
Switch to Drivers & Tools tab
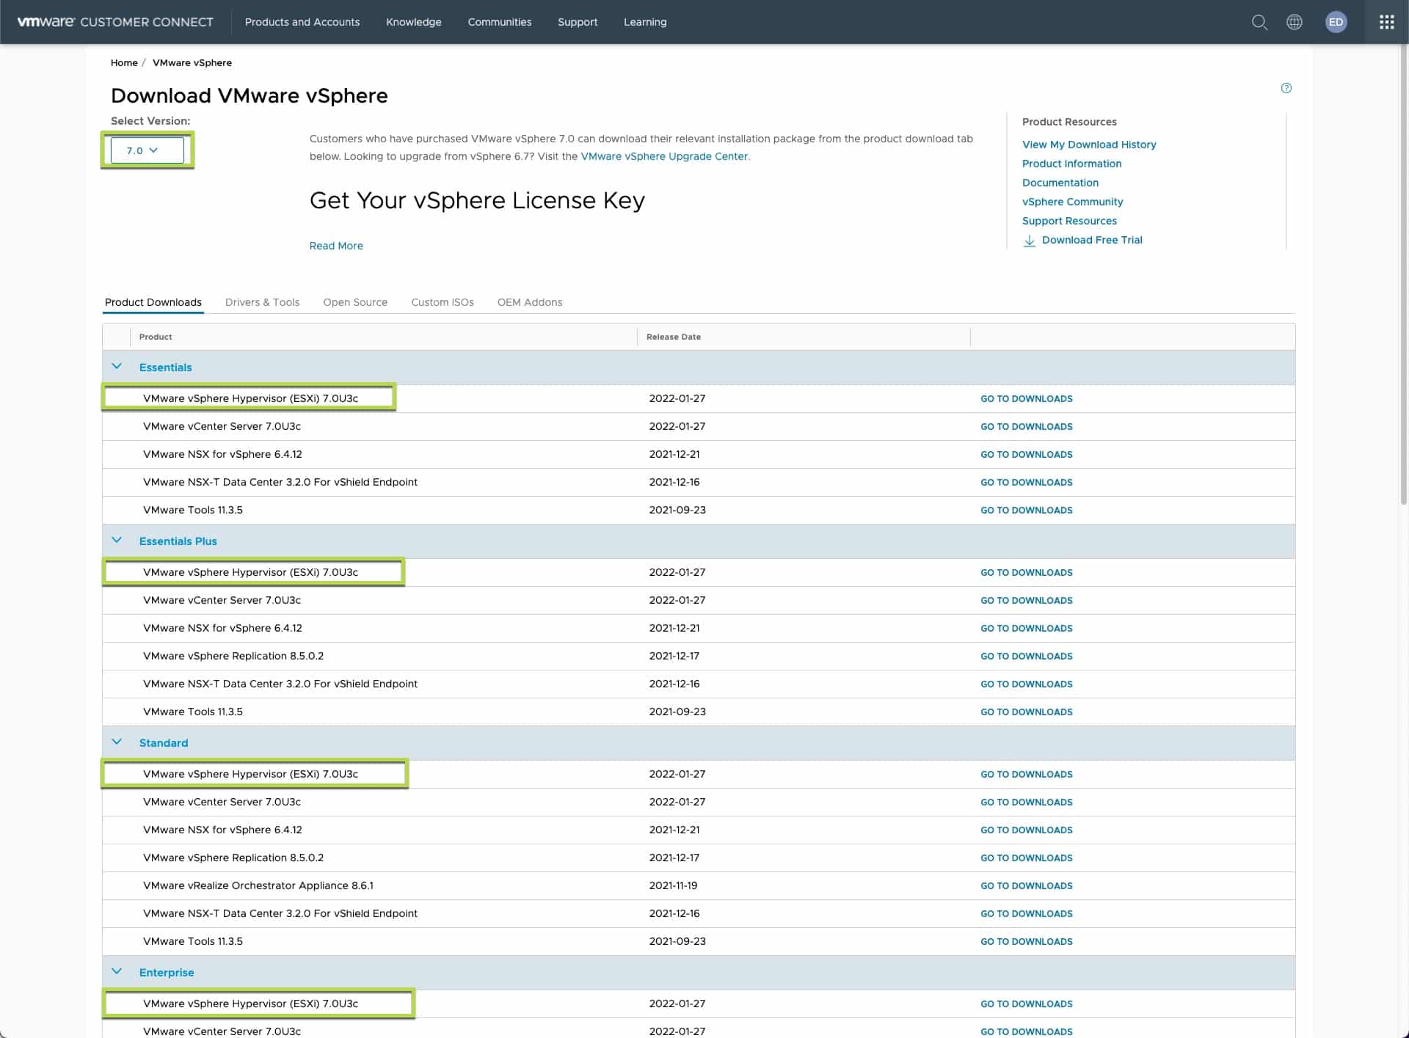coord(262,302)
